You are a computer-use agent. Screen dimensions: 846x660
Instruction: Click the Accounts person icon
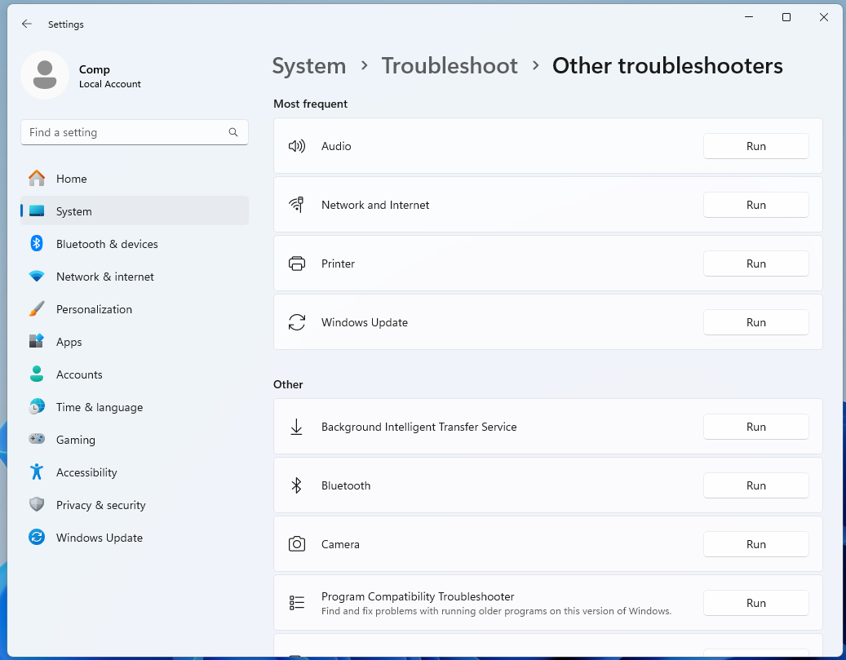pyautogui.click(x=37, y=374)
